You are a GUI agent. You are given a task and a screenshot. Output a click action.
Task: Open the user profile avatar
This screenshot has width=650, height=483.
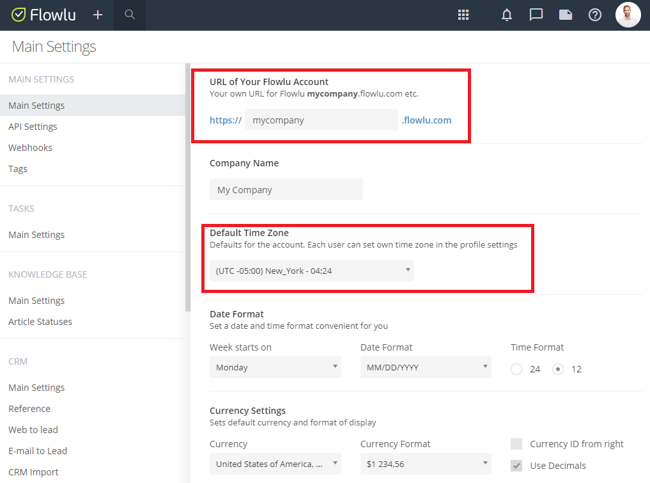(x=628, y=15)
